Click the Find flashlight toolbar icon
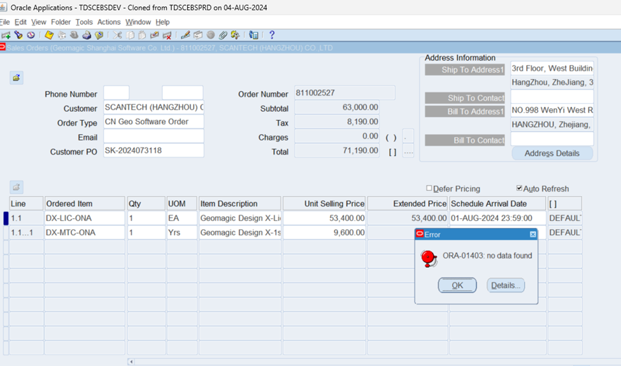621x366 pixels. pos(18,35)
